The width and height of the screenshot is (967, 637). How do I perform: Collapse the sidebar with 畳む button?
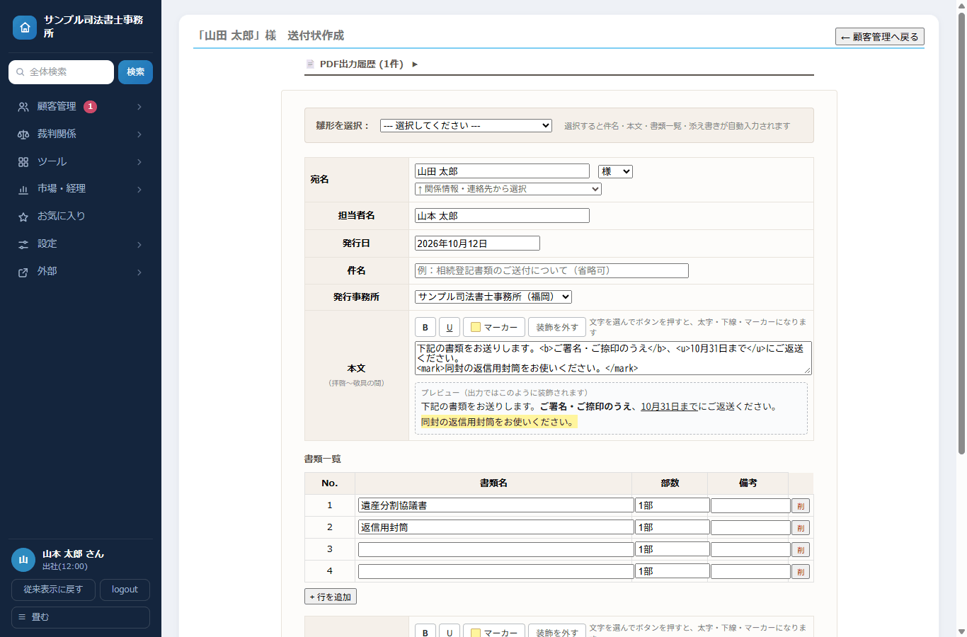coord(81,617)
